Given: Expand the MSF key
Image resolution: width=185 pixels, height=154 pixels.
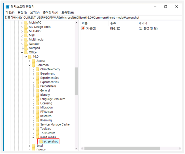Looking at the screenshot, I should (x=22, y=35).
